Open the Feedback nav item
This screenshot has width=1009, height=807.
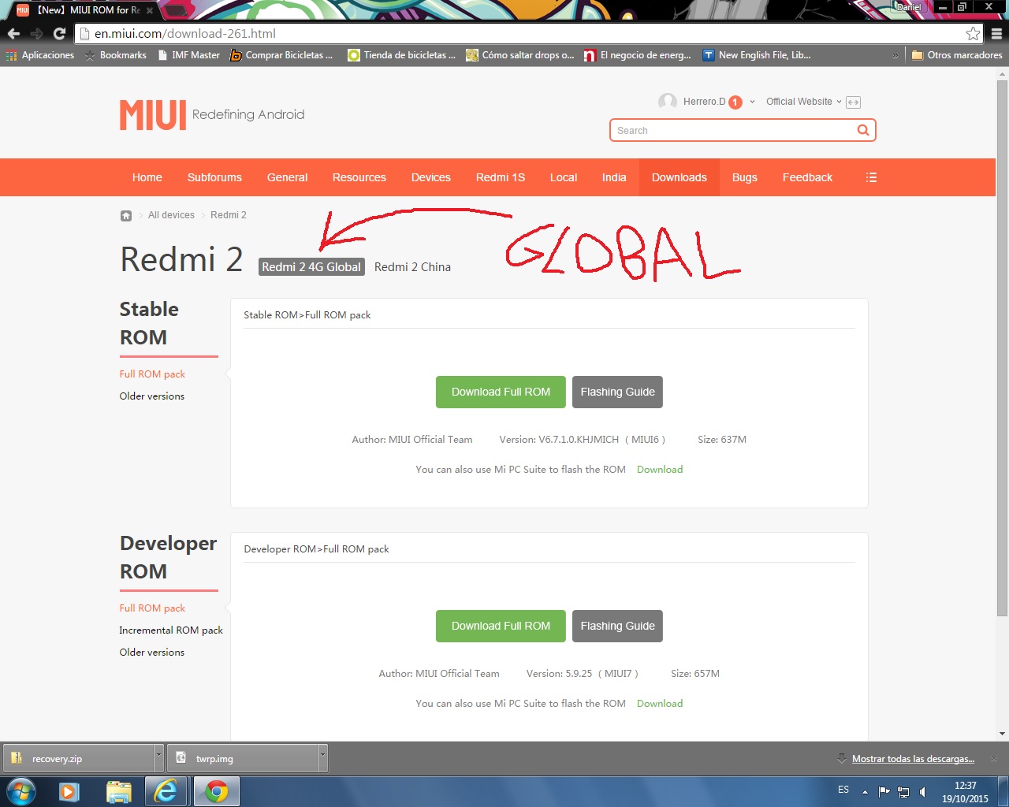click(x=807, y=177)
